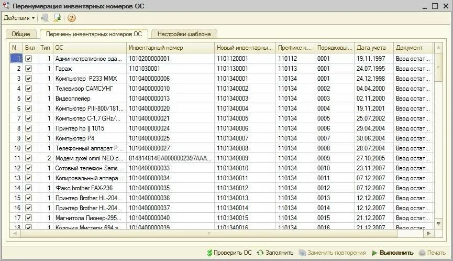453x261 pixels.
Task: Select the Сотовый телефон Sams row name
Action: (x=90, y=168)
